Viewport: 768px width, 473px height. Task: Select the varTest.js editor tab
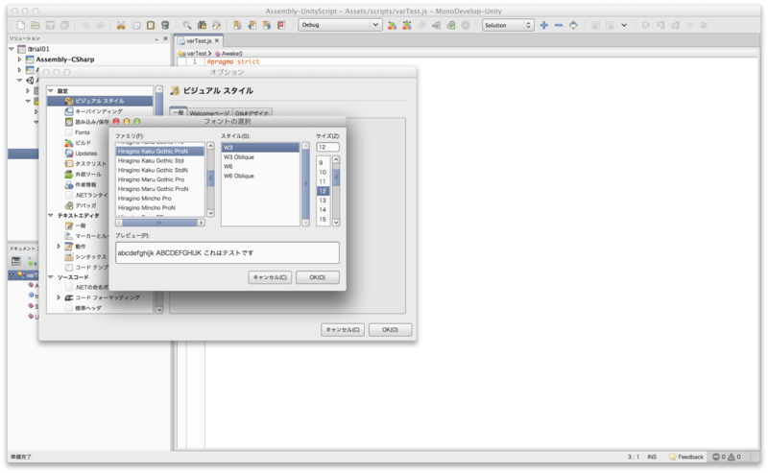[199, 40]
